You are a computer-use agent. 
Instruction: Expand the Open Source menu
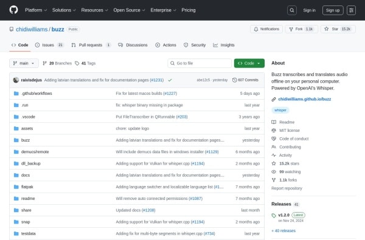129,10
